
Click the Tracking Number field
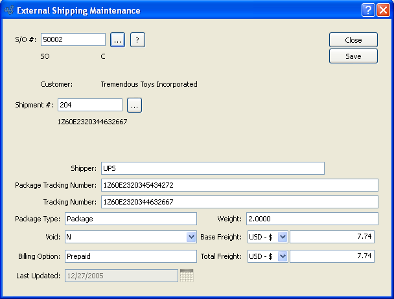click(x=238, y=202)
